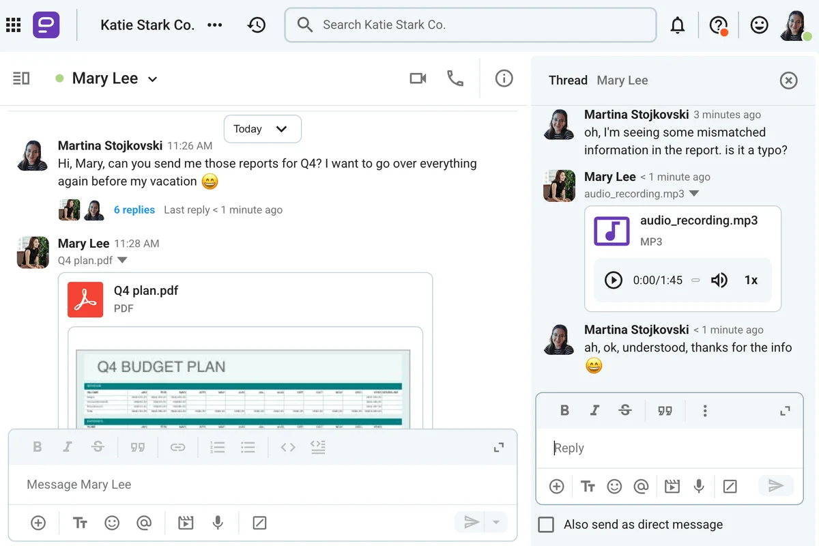This screenshot has width=819, height=546.
Task: Open the message history icon near the search bar
Action: (x=257, y=25)
